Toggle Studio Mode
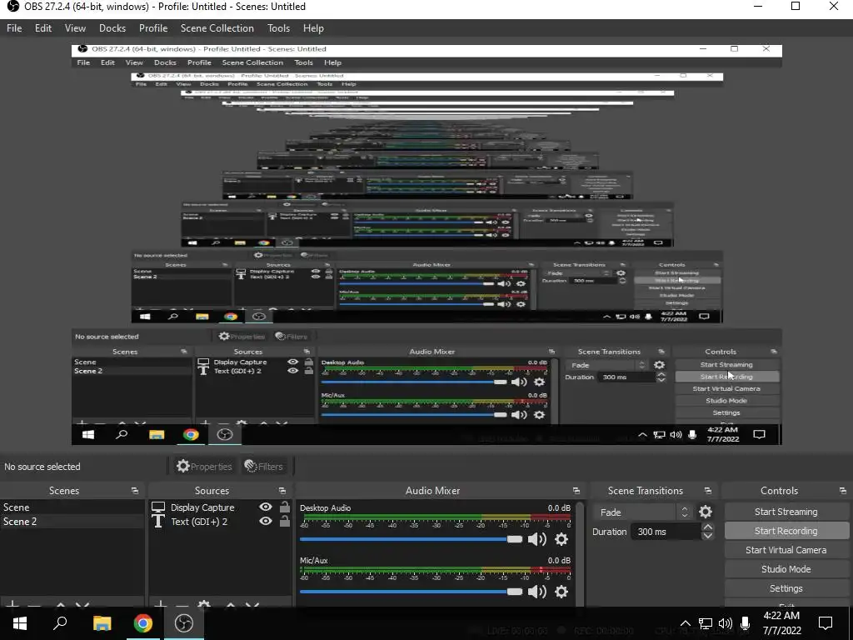The height and width of the screenshot is (640, 853). (x=786, y=569)
